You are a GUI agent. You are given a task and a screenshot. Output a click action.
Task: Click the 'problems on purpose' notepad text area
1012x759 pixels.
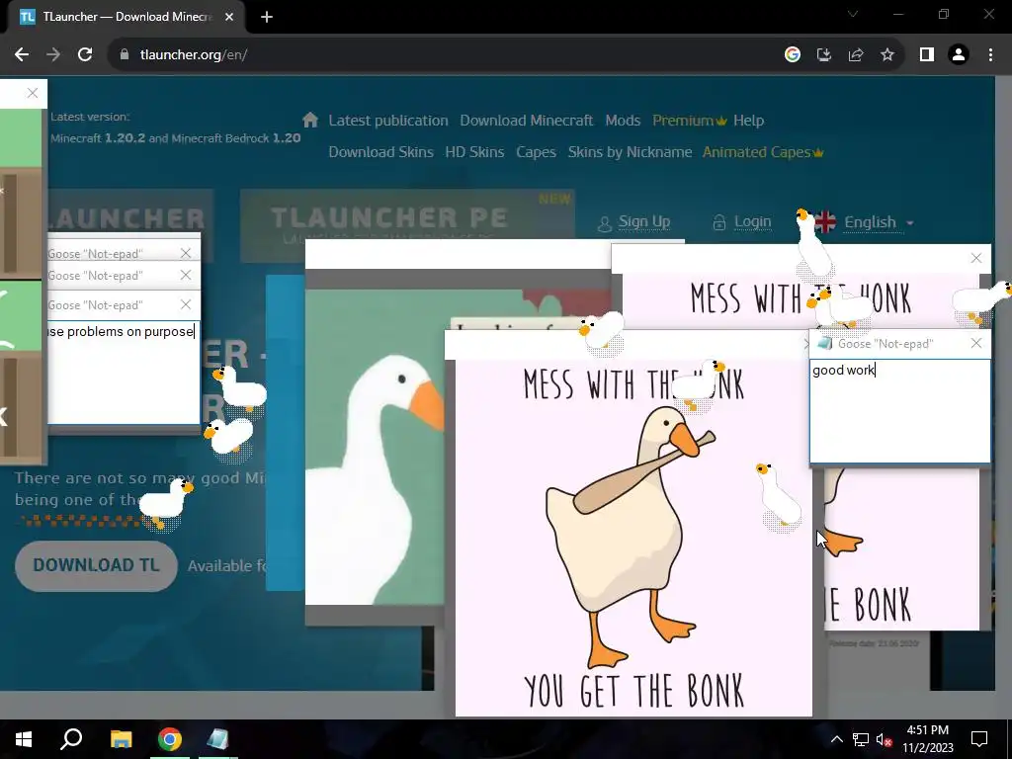(124, 373)
